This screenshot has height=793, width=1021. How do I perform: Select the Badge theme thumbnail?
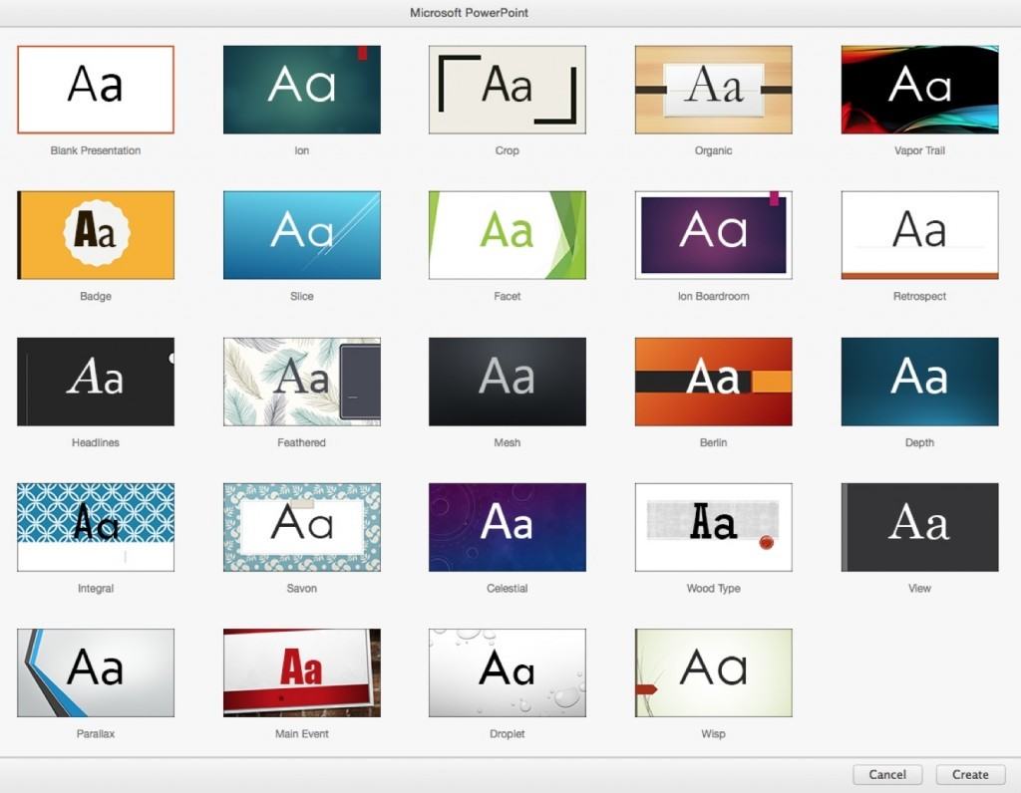point(96,235)
